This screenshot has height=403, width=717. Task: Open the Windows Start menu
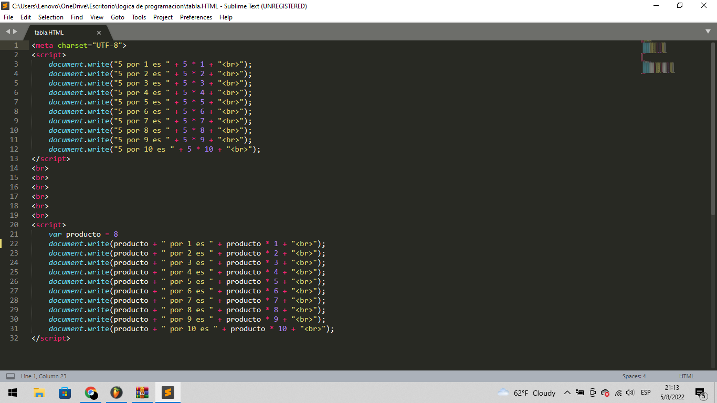[x=12, y=393]
